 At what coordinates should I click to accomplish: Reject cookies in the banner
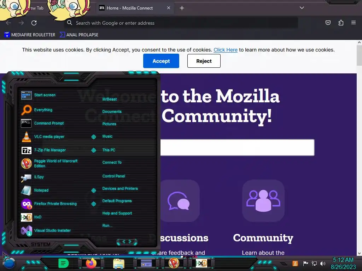pyautogui.click(x=204, y=61)
